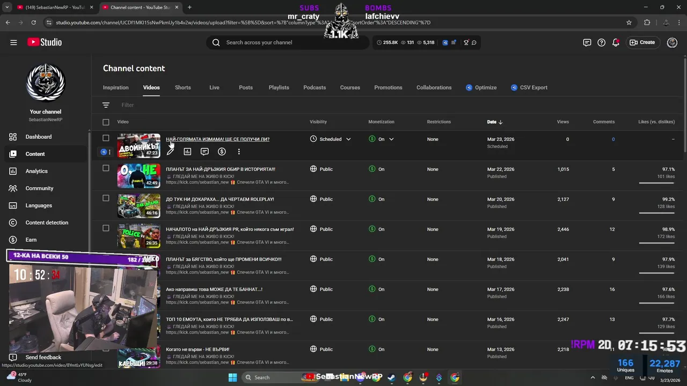Open the notifications bell
This screenshot has height=386, width=687.
(x=616, y=42)
